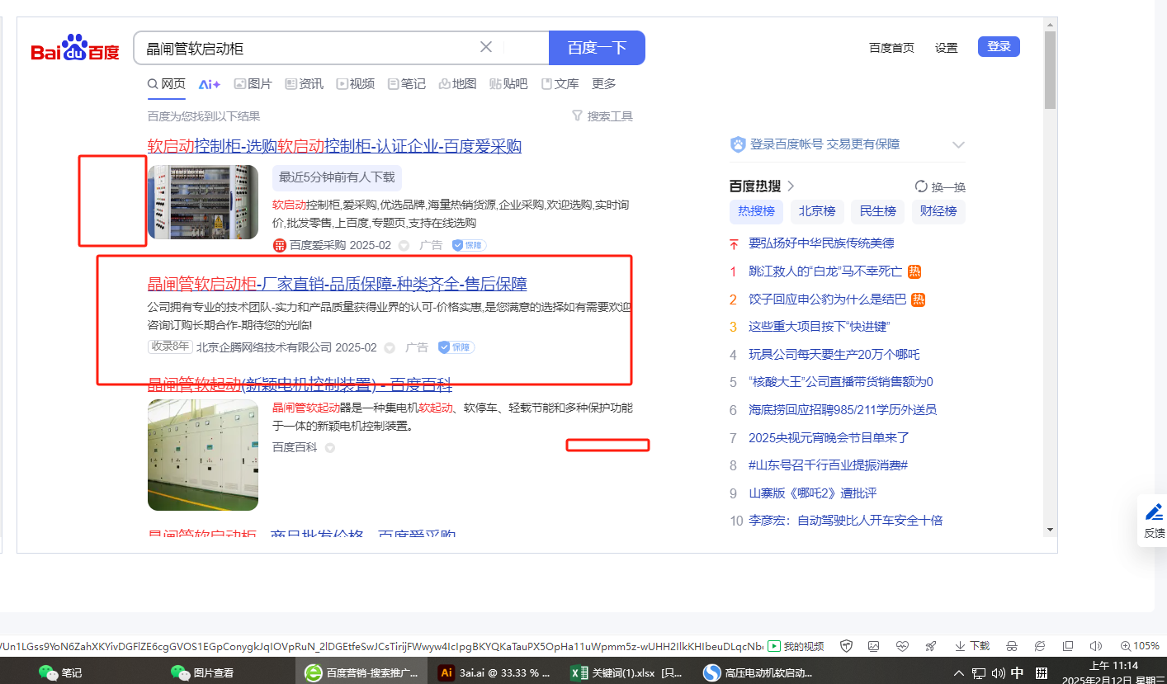This screenshot has width=1167, height=684.
Task: Clear the search box with the X icon
Action: point(486,47)
